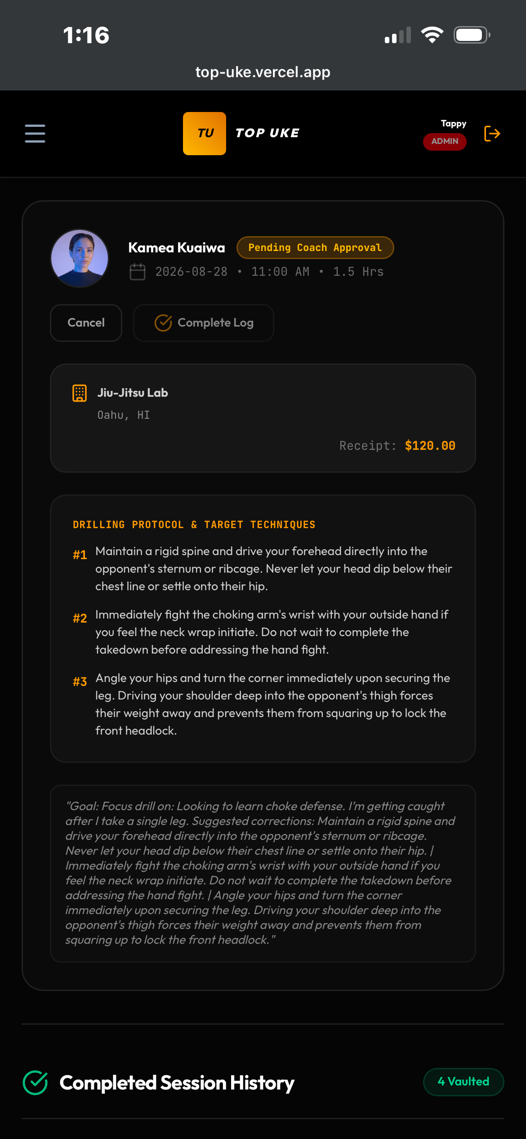Click the Completed Session History heading
The image size is (526, 1139).
point(177,1083)
